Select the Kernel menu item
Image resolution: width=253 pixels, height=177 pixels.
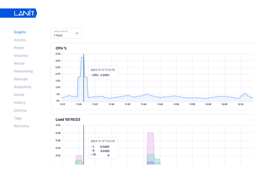(19, 95)
